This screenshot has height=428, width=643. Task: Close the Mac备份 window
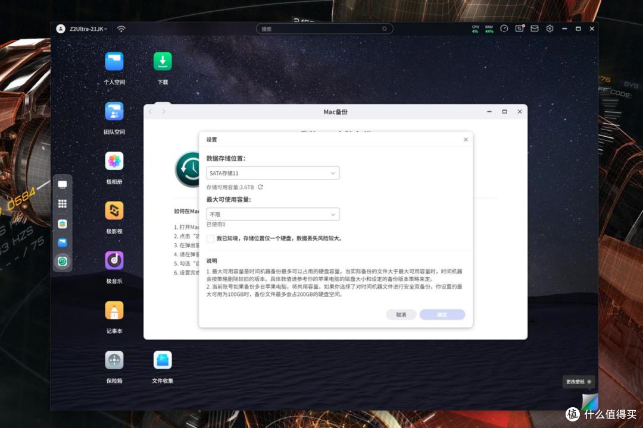coord(520,112)
